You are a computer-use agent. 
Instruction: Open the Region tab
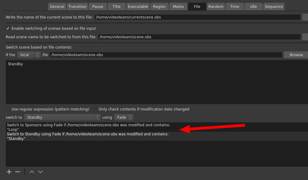159,7
